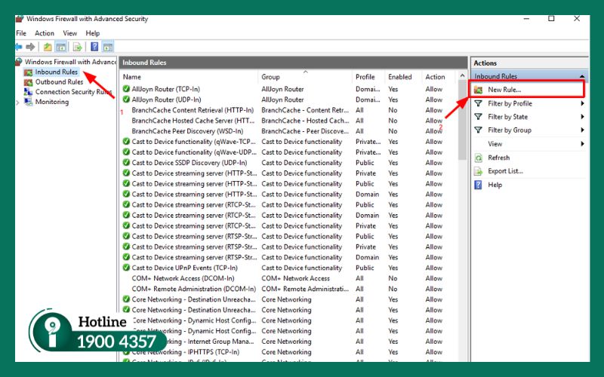
Task: Click the Monitoring tree icon
Action: pyautogui.click(x=28, y=102)
